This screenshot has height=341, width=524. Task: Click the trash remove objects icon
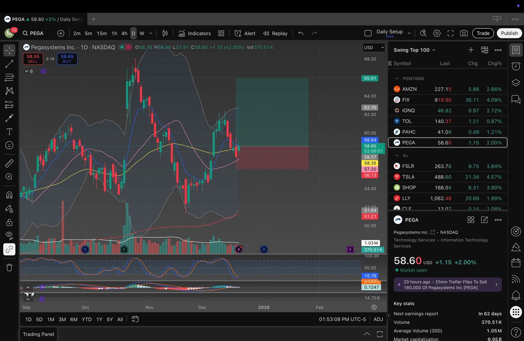click(x=9, y=268)
